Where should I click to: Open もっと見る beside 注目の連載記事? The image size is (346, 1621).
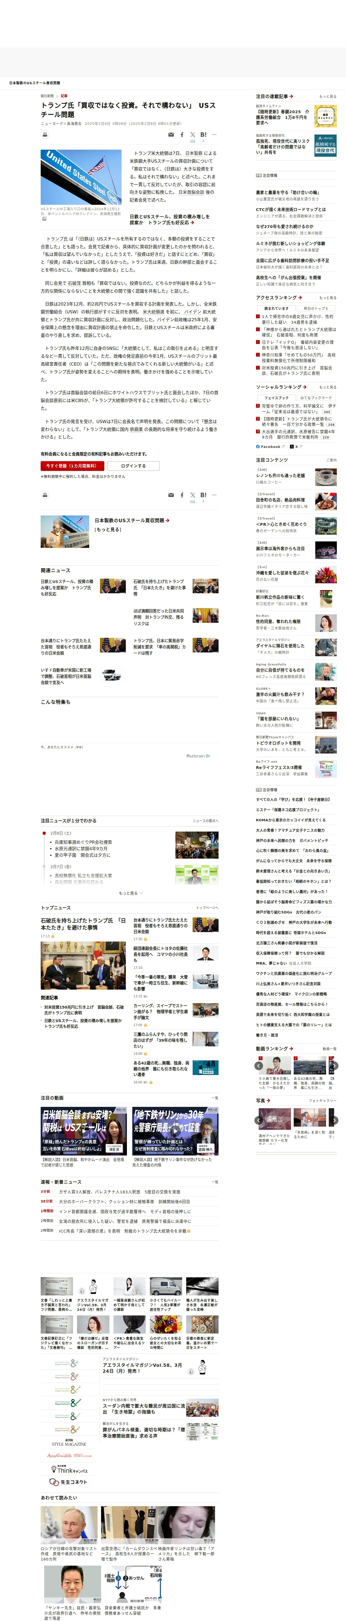(328, 96)
